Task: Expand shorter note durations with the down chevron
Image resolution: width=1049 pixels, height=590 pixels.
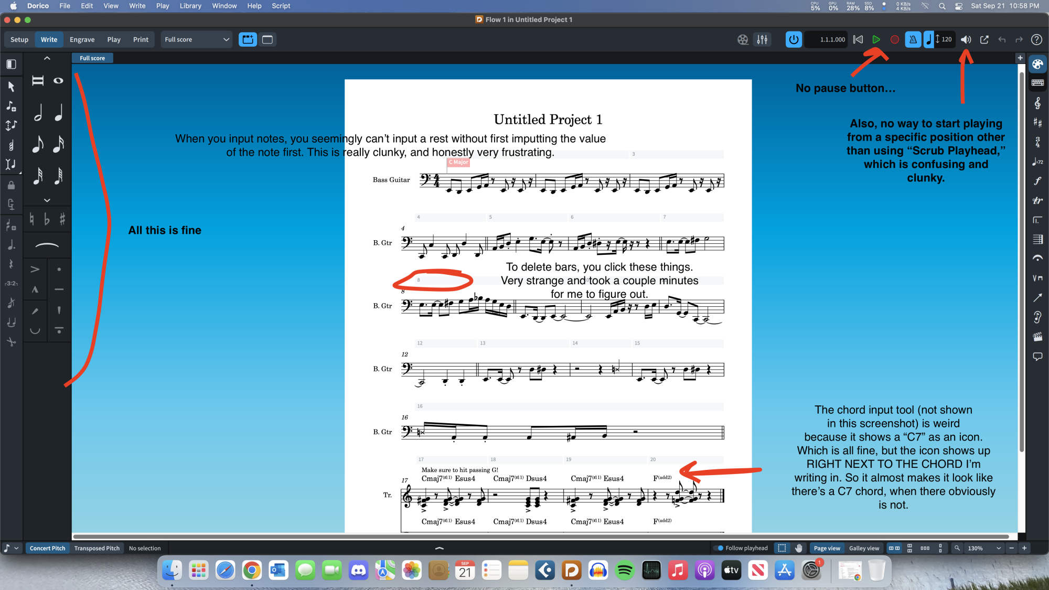Action: tap(47, 200)
